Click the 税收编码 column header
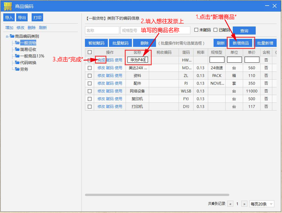 click(164, 52)
